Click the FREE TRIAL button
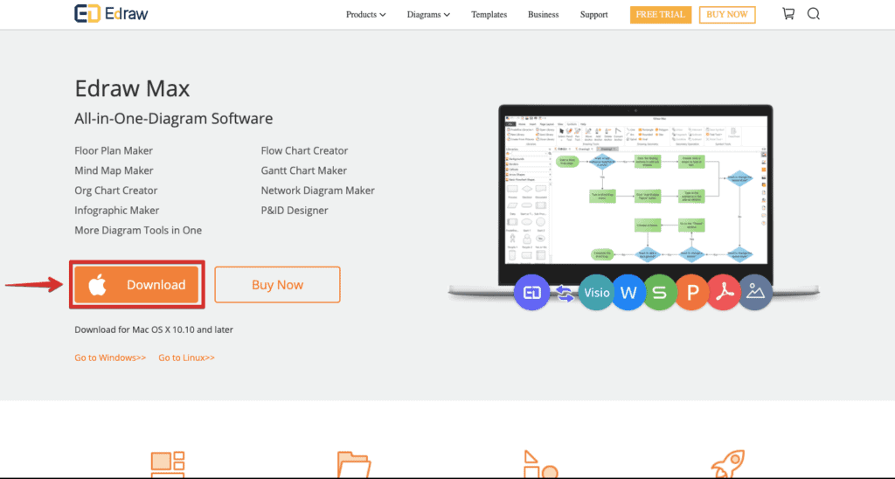895x479 pixels. click(661, 15)
